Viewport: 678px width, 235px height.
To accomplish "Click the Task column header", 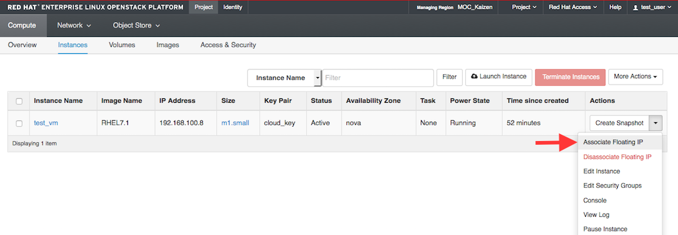I will 428,101.
